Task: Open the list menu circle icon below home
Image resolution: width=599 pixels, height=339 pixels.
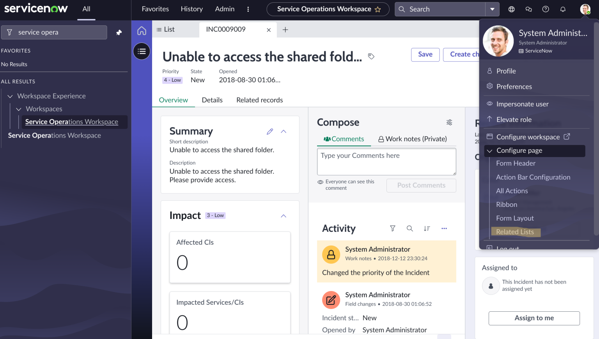Action: point(142,51)
